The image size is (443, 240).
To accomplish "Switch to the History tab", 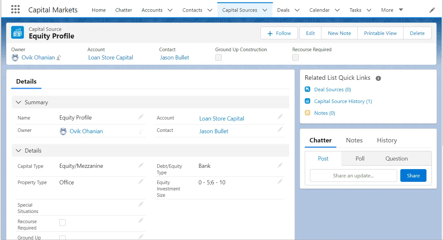I will (387, 140).
